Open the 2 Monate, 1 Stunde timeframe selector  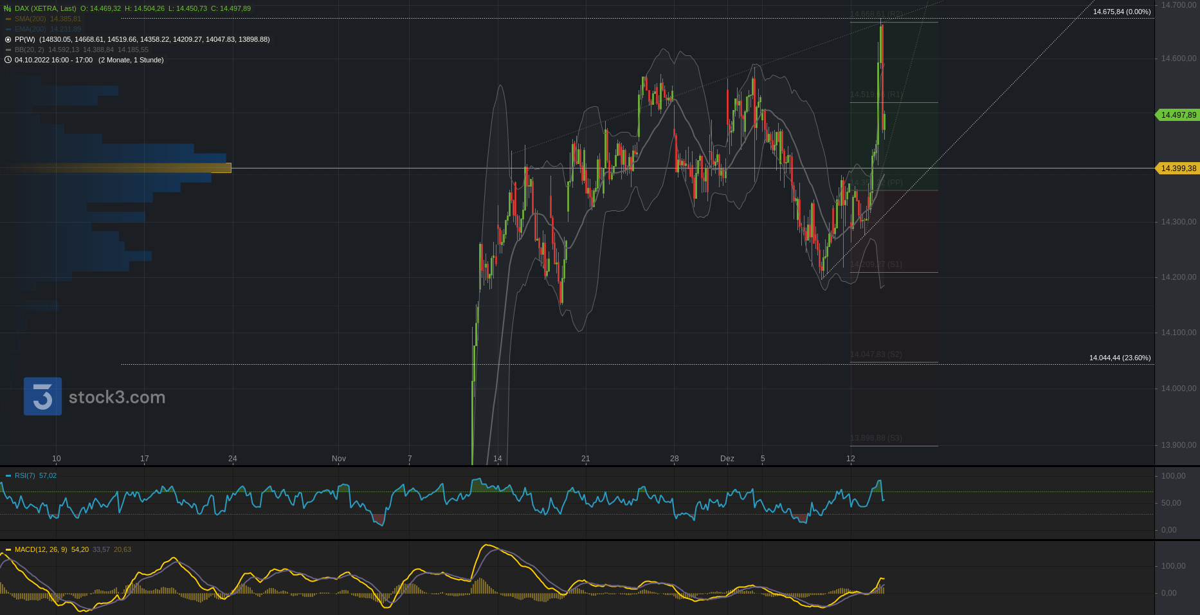(x=131, y=60)
